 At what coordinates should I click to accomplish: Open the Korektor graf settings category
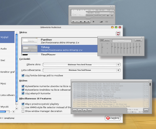[x=7, y=72]
